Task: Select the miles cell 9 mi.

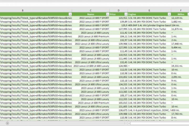Action: 180,81
